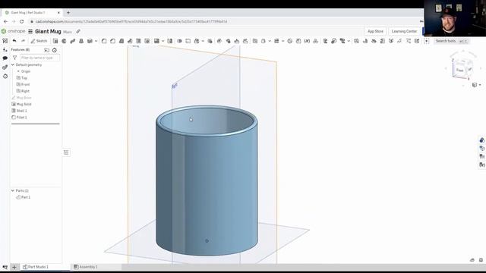486x273 pixels.
Task: Select the Transform tool
Action: (x=197, y=41)
